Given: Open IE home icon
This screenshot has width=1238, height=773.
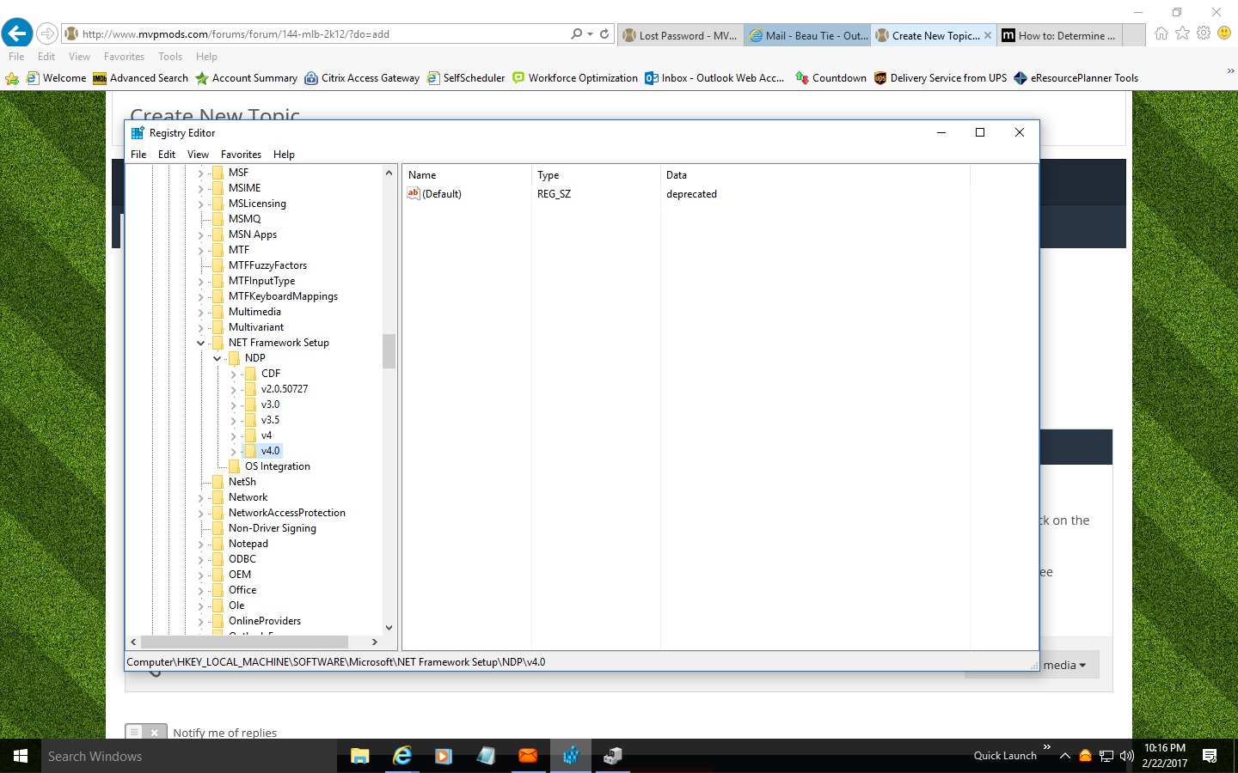Looking at the screenshot, I should point(1161,33).
